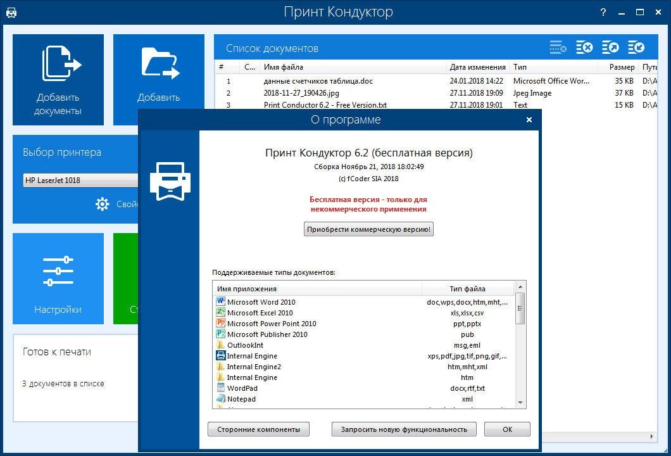Click the printer properties gear icon
The image size is (671, 456).
coord(103,204)
